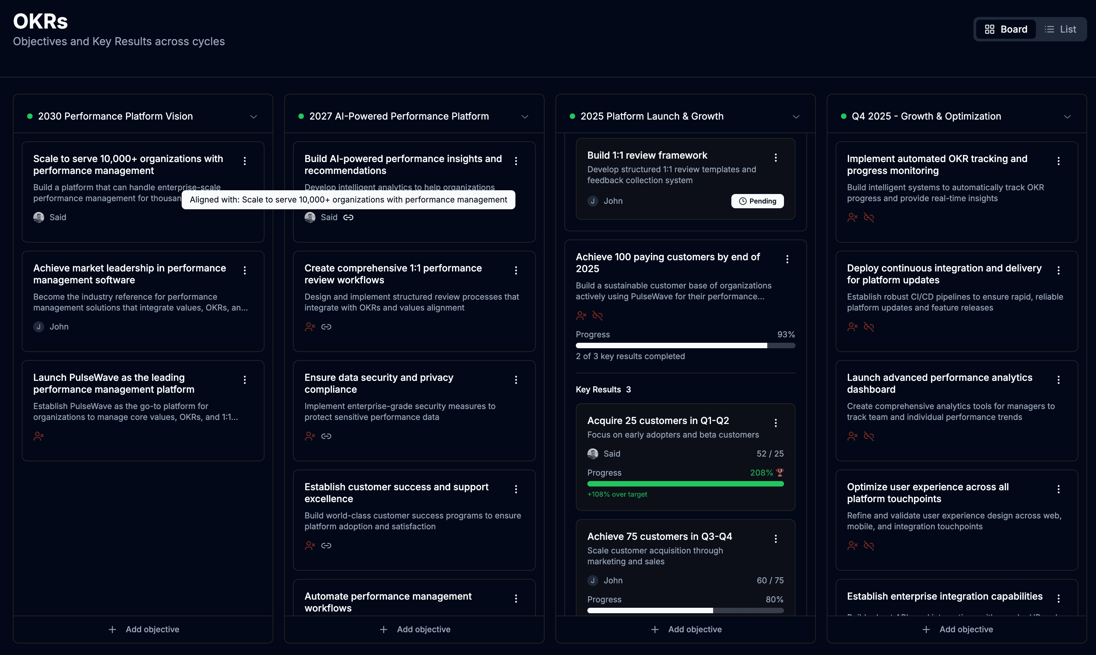Click Add objective under Q4 2025 column
Screen dimensions: 1096x655
click(x=957, y=629)
